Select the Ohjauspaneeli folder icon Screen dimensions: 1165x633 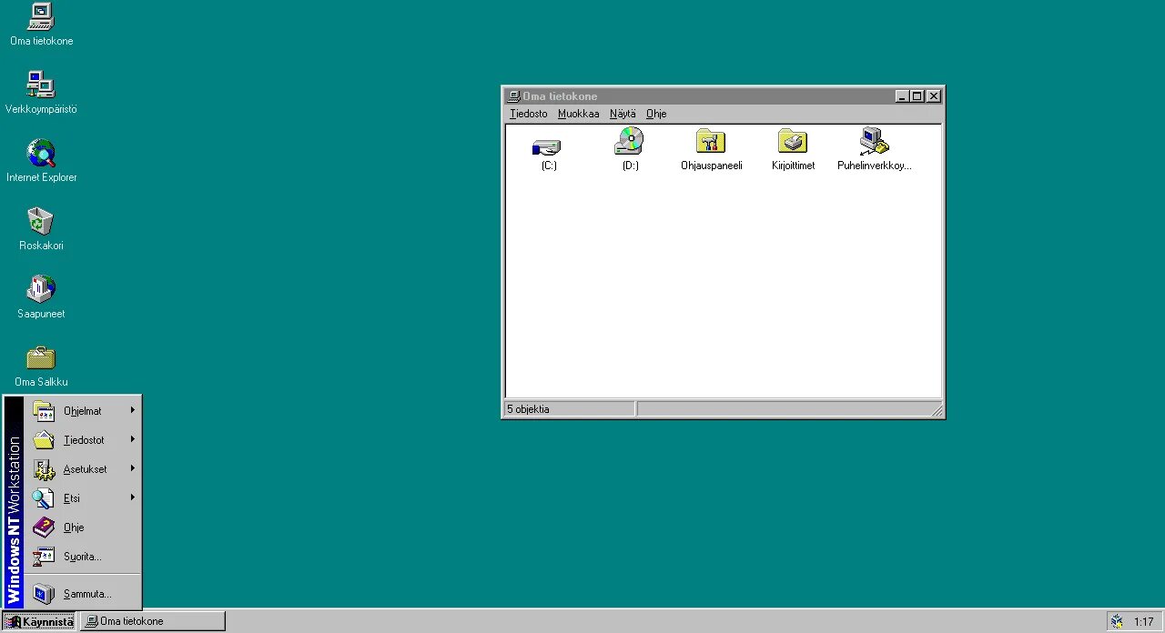pos(712,149)
